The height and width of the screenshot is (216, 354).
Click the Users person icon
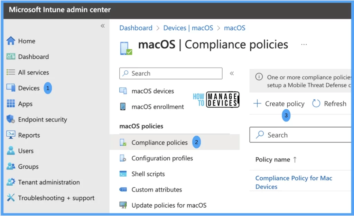click(11, 150)
